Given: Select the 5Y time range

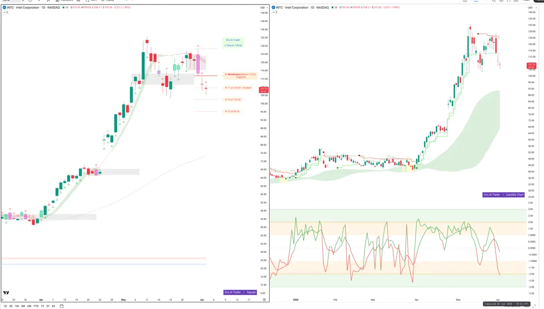Looking at the screenshot, I should [48, 306].
